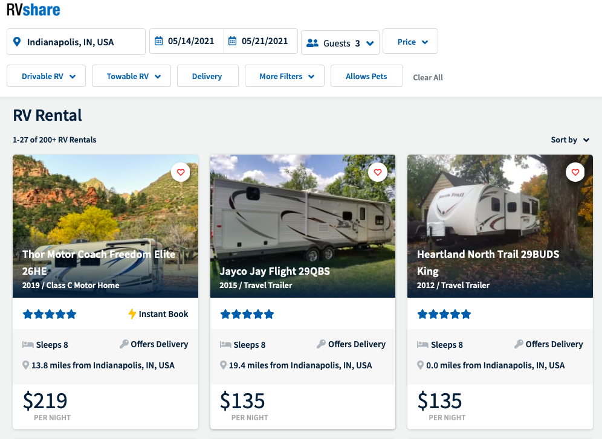Click '2015 / Travel Trailer' text
The image size is (602, 439).
tap(256, 285)
